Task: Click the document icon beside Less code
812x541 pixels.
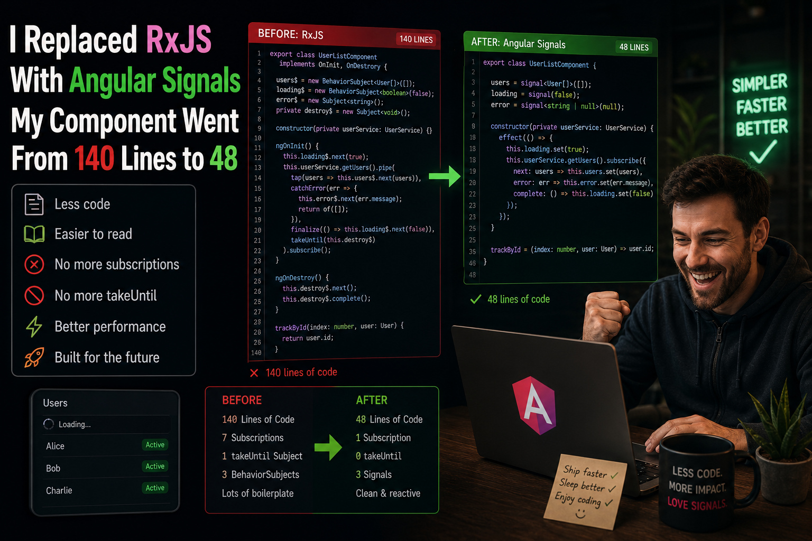Action: coord(34,204)
